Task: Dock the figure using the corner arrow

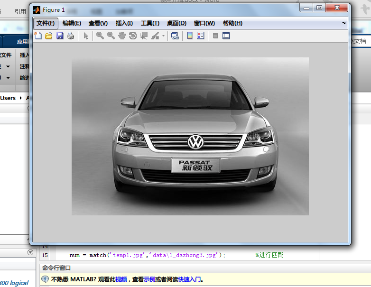Action: click(x=343, y=23)
